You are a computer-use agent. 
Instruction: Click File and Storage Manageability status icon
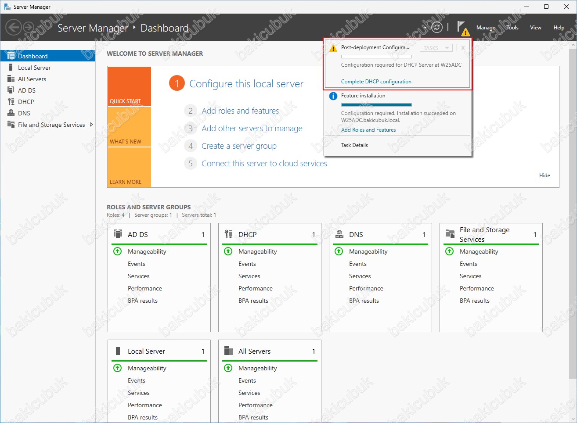pyautogui.click(x=450, y=251)
